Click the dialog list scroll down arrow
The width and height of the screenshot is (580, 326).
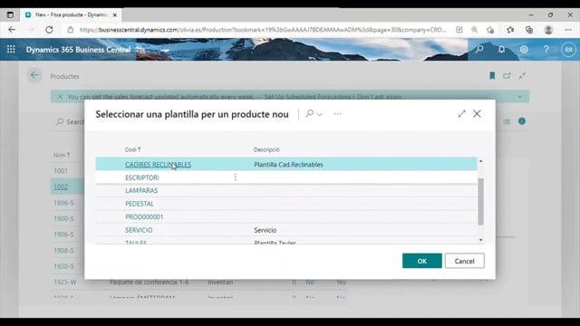pyautogui.click(x=480, y=240)
